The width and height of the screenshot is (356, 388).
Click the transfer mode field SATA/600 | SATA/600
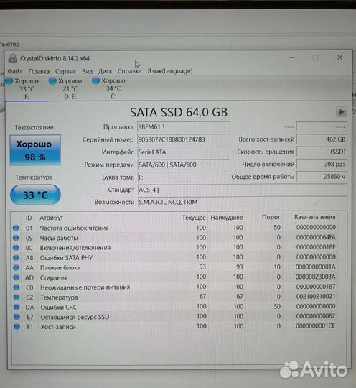click(x=183, y=165)
